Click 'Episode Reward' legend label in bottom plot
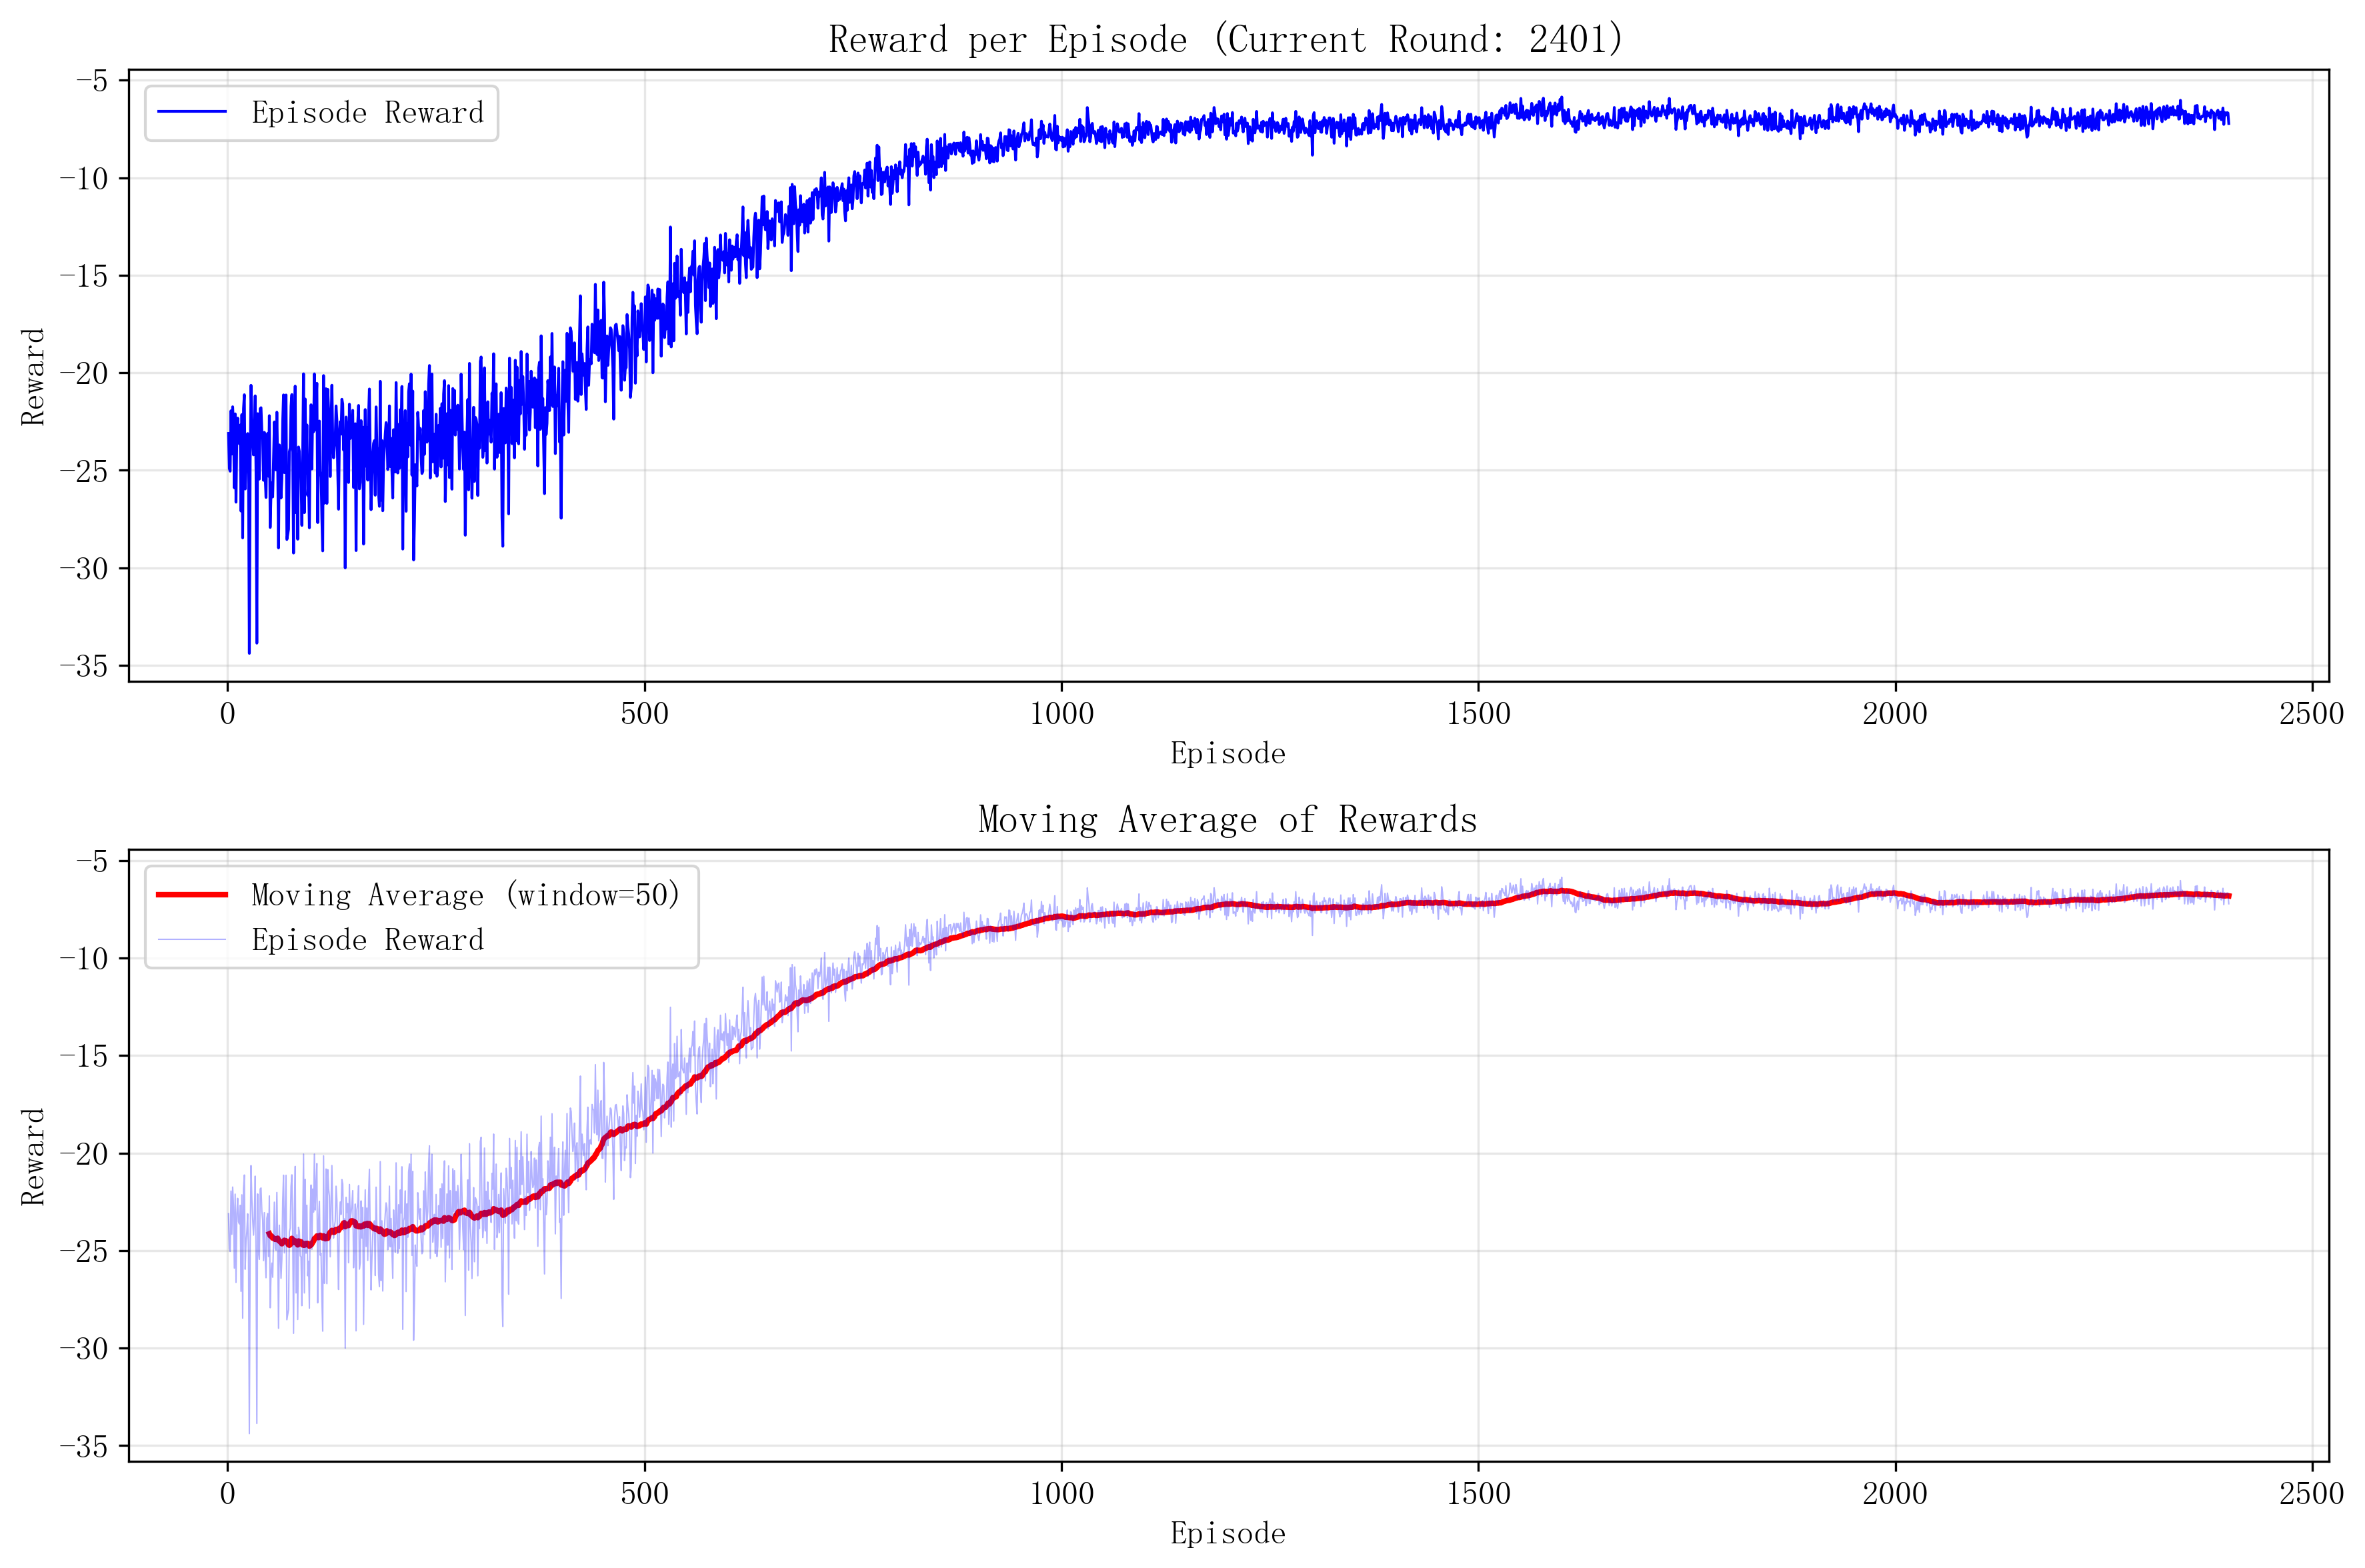The image size is (2365, 1568). (367, 940)
